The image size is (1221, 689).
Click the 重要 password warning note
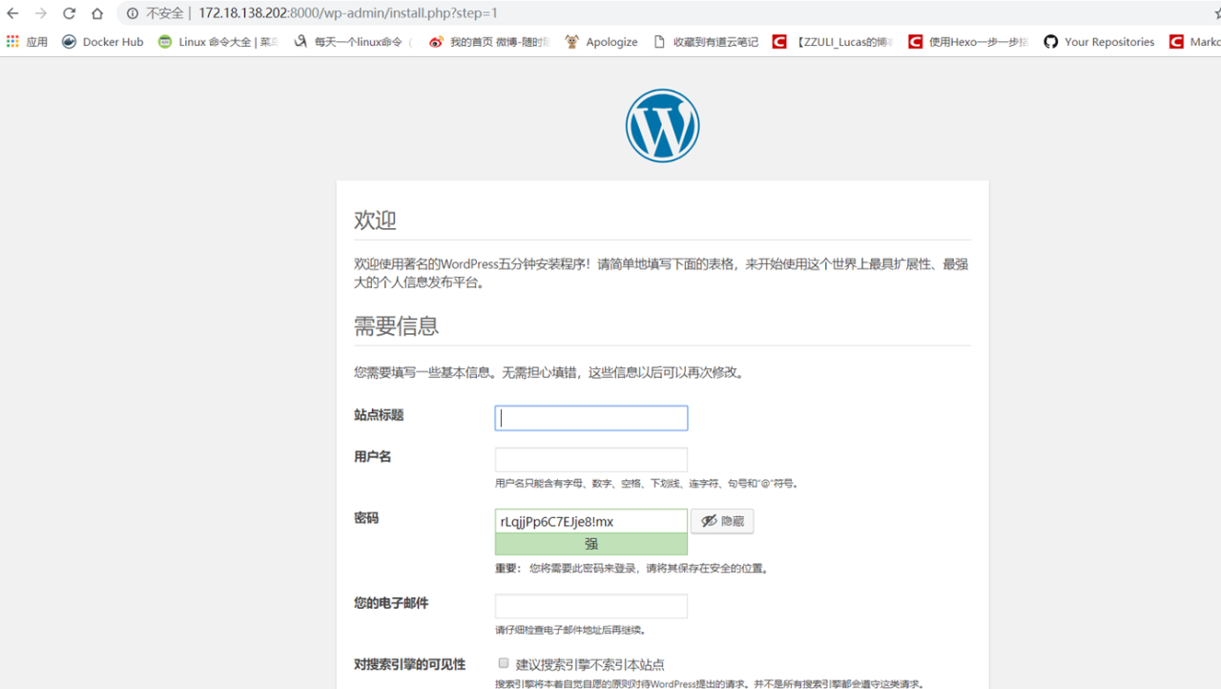coord(631,569)
